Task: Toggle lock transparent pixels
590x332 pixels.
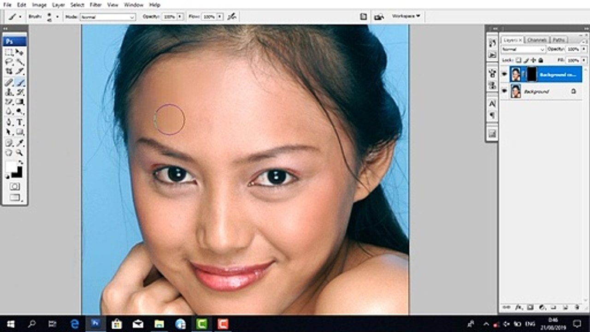Action: (519, 60)
